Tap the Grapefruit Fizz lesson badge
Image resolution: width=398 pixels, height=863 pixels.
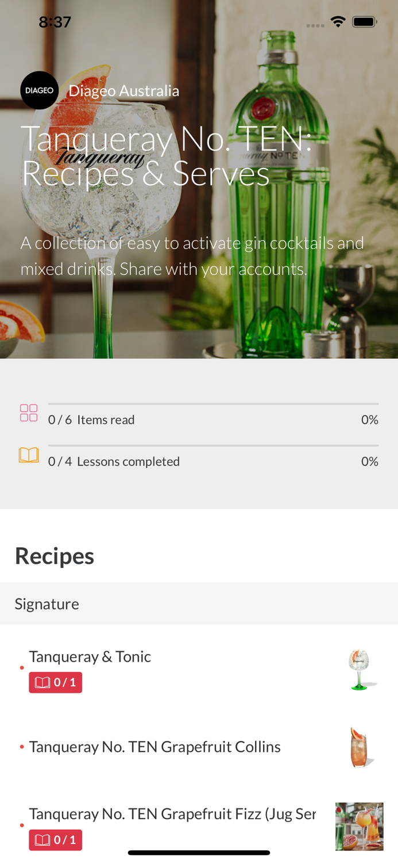coord(56,840)
